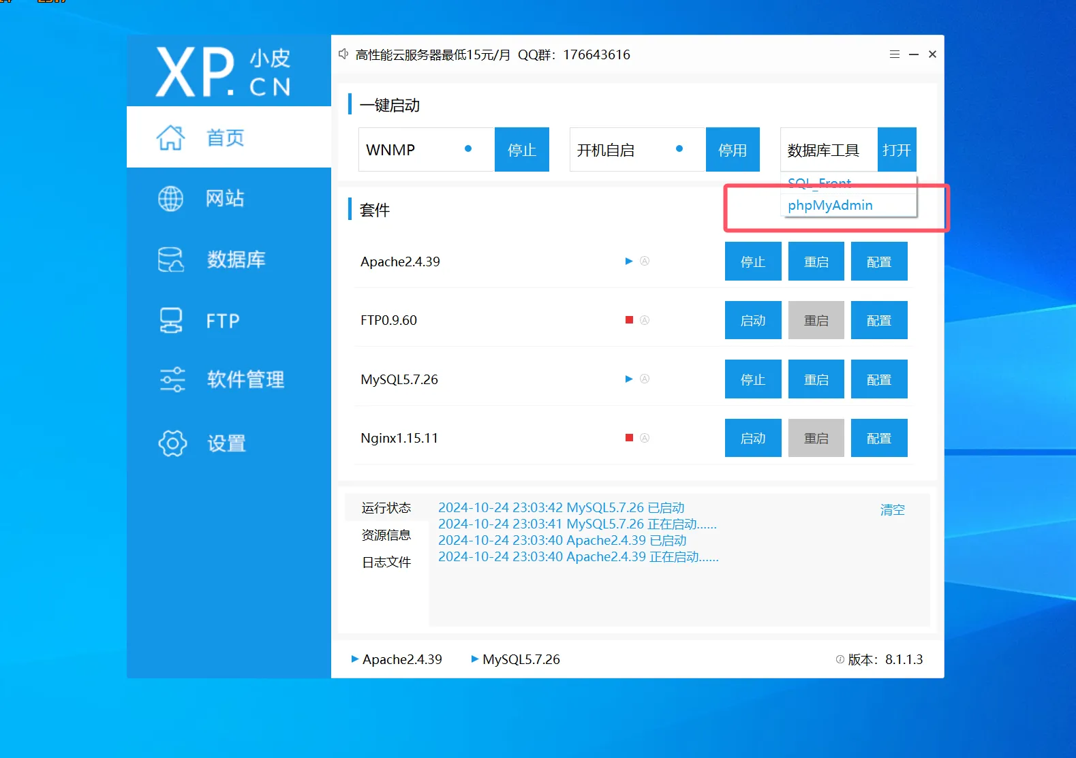Click the gear settings icon
Image resolution: width=1076 pixels, height=758 pixels.
tap(172, 443)
